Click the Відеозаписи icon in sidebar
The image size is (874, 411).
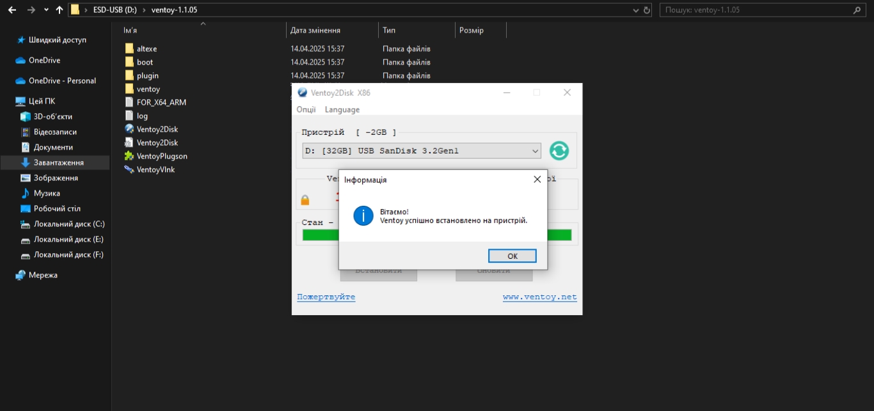click(26, 132)
